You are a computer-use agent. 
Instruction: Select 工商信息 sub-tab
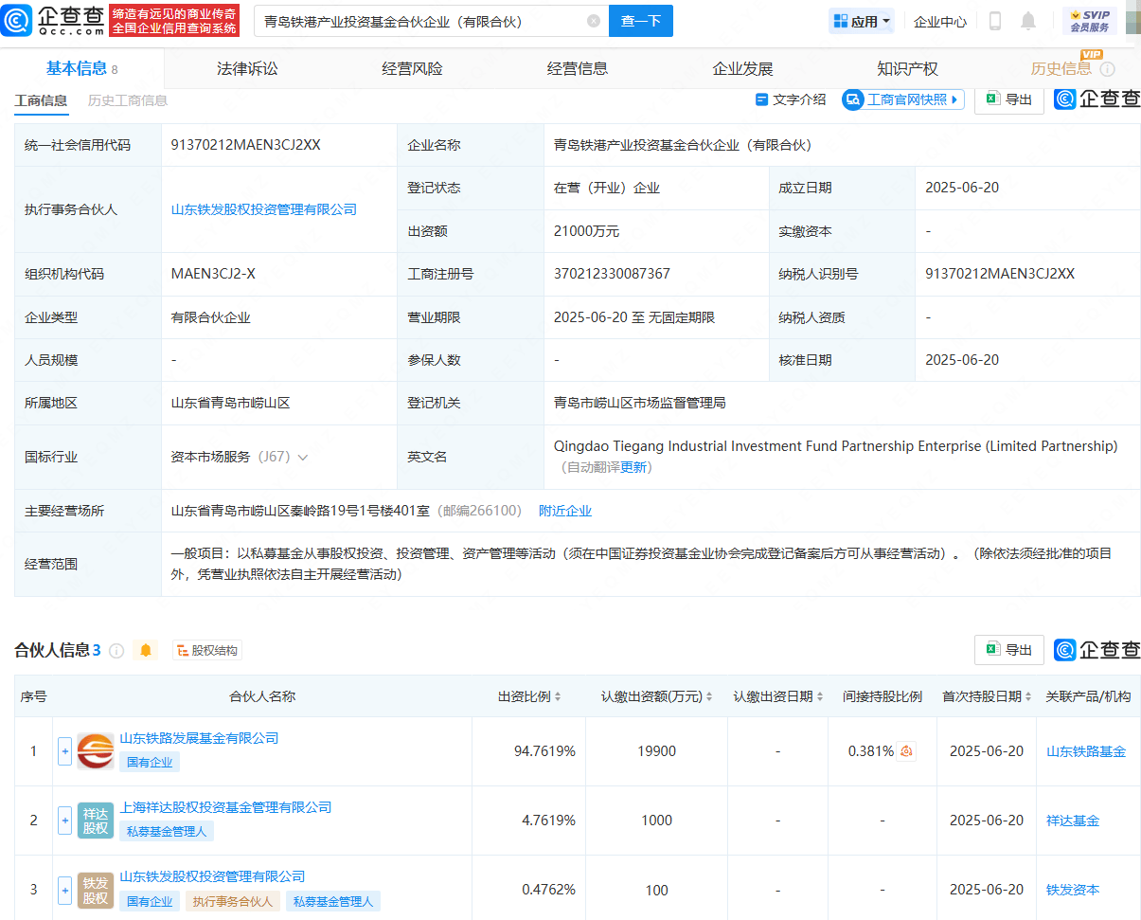[x=41, y=100]
